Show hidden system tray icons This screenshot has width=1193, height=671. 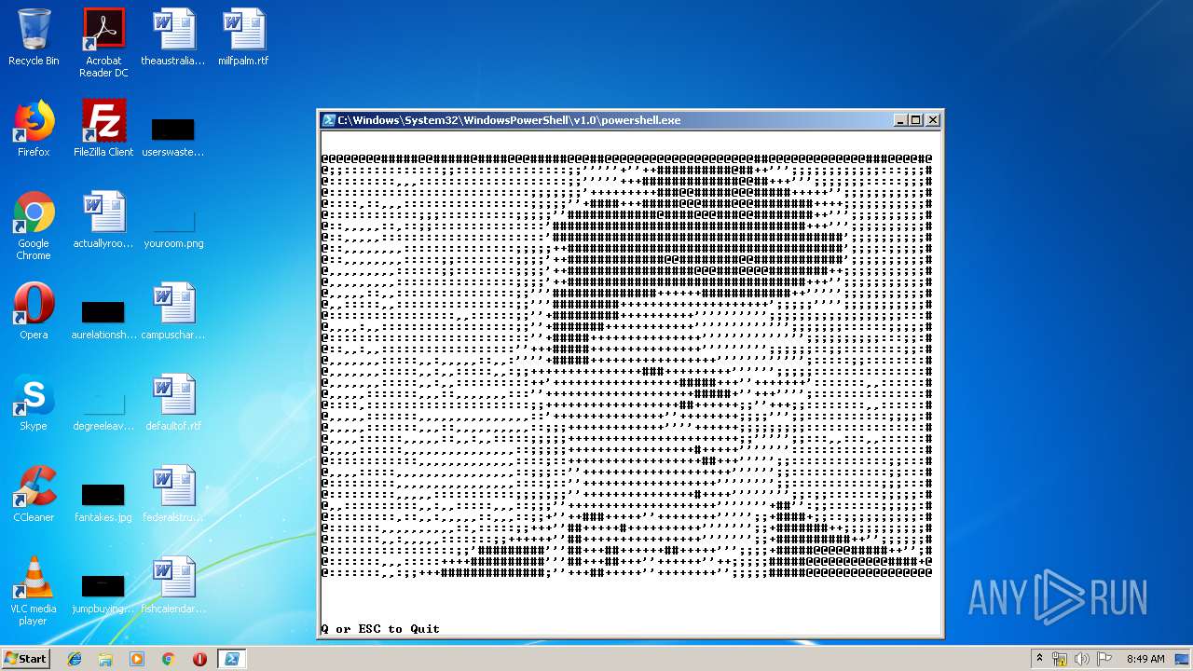click(1039, 659)
